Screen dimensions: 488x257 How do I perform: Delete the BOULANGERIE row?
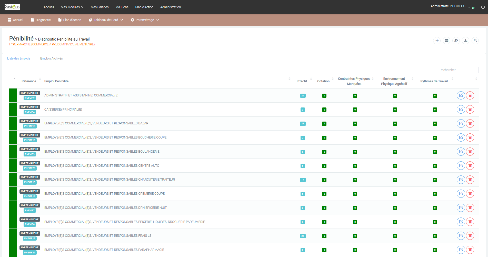(x=470, y=152)
